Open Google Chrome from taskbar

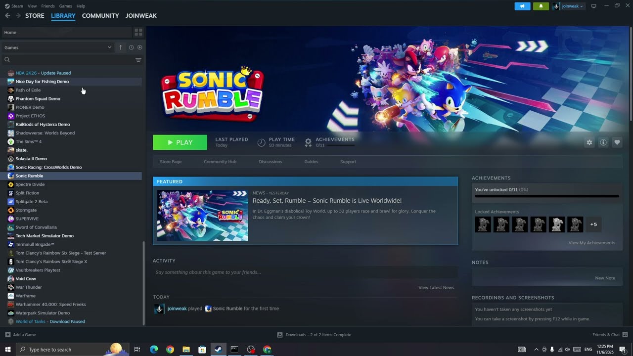(170, 350)
